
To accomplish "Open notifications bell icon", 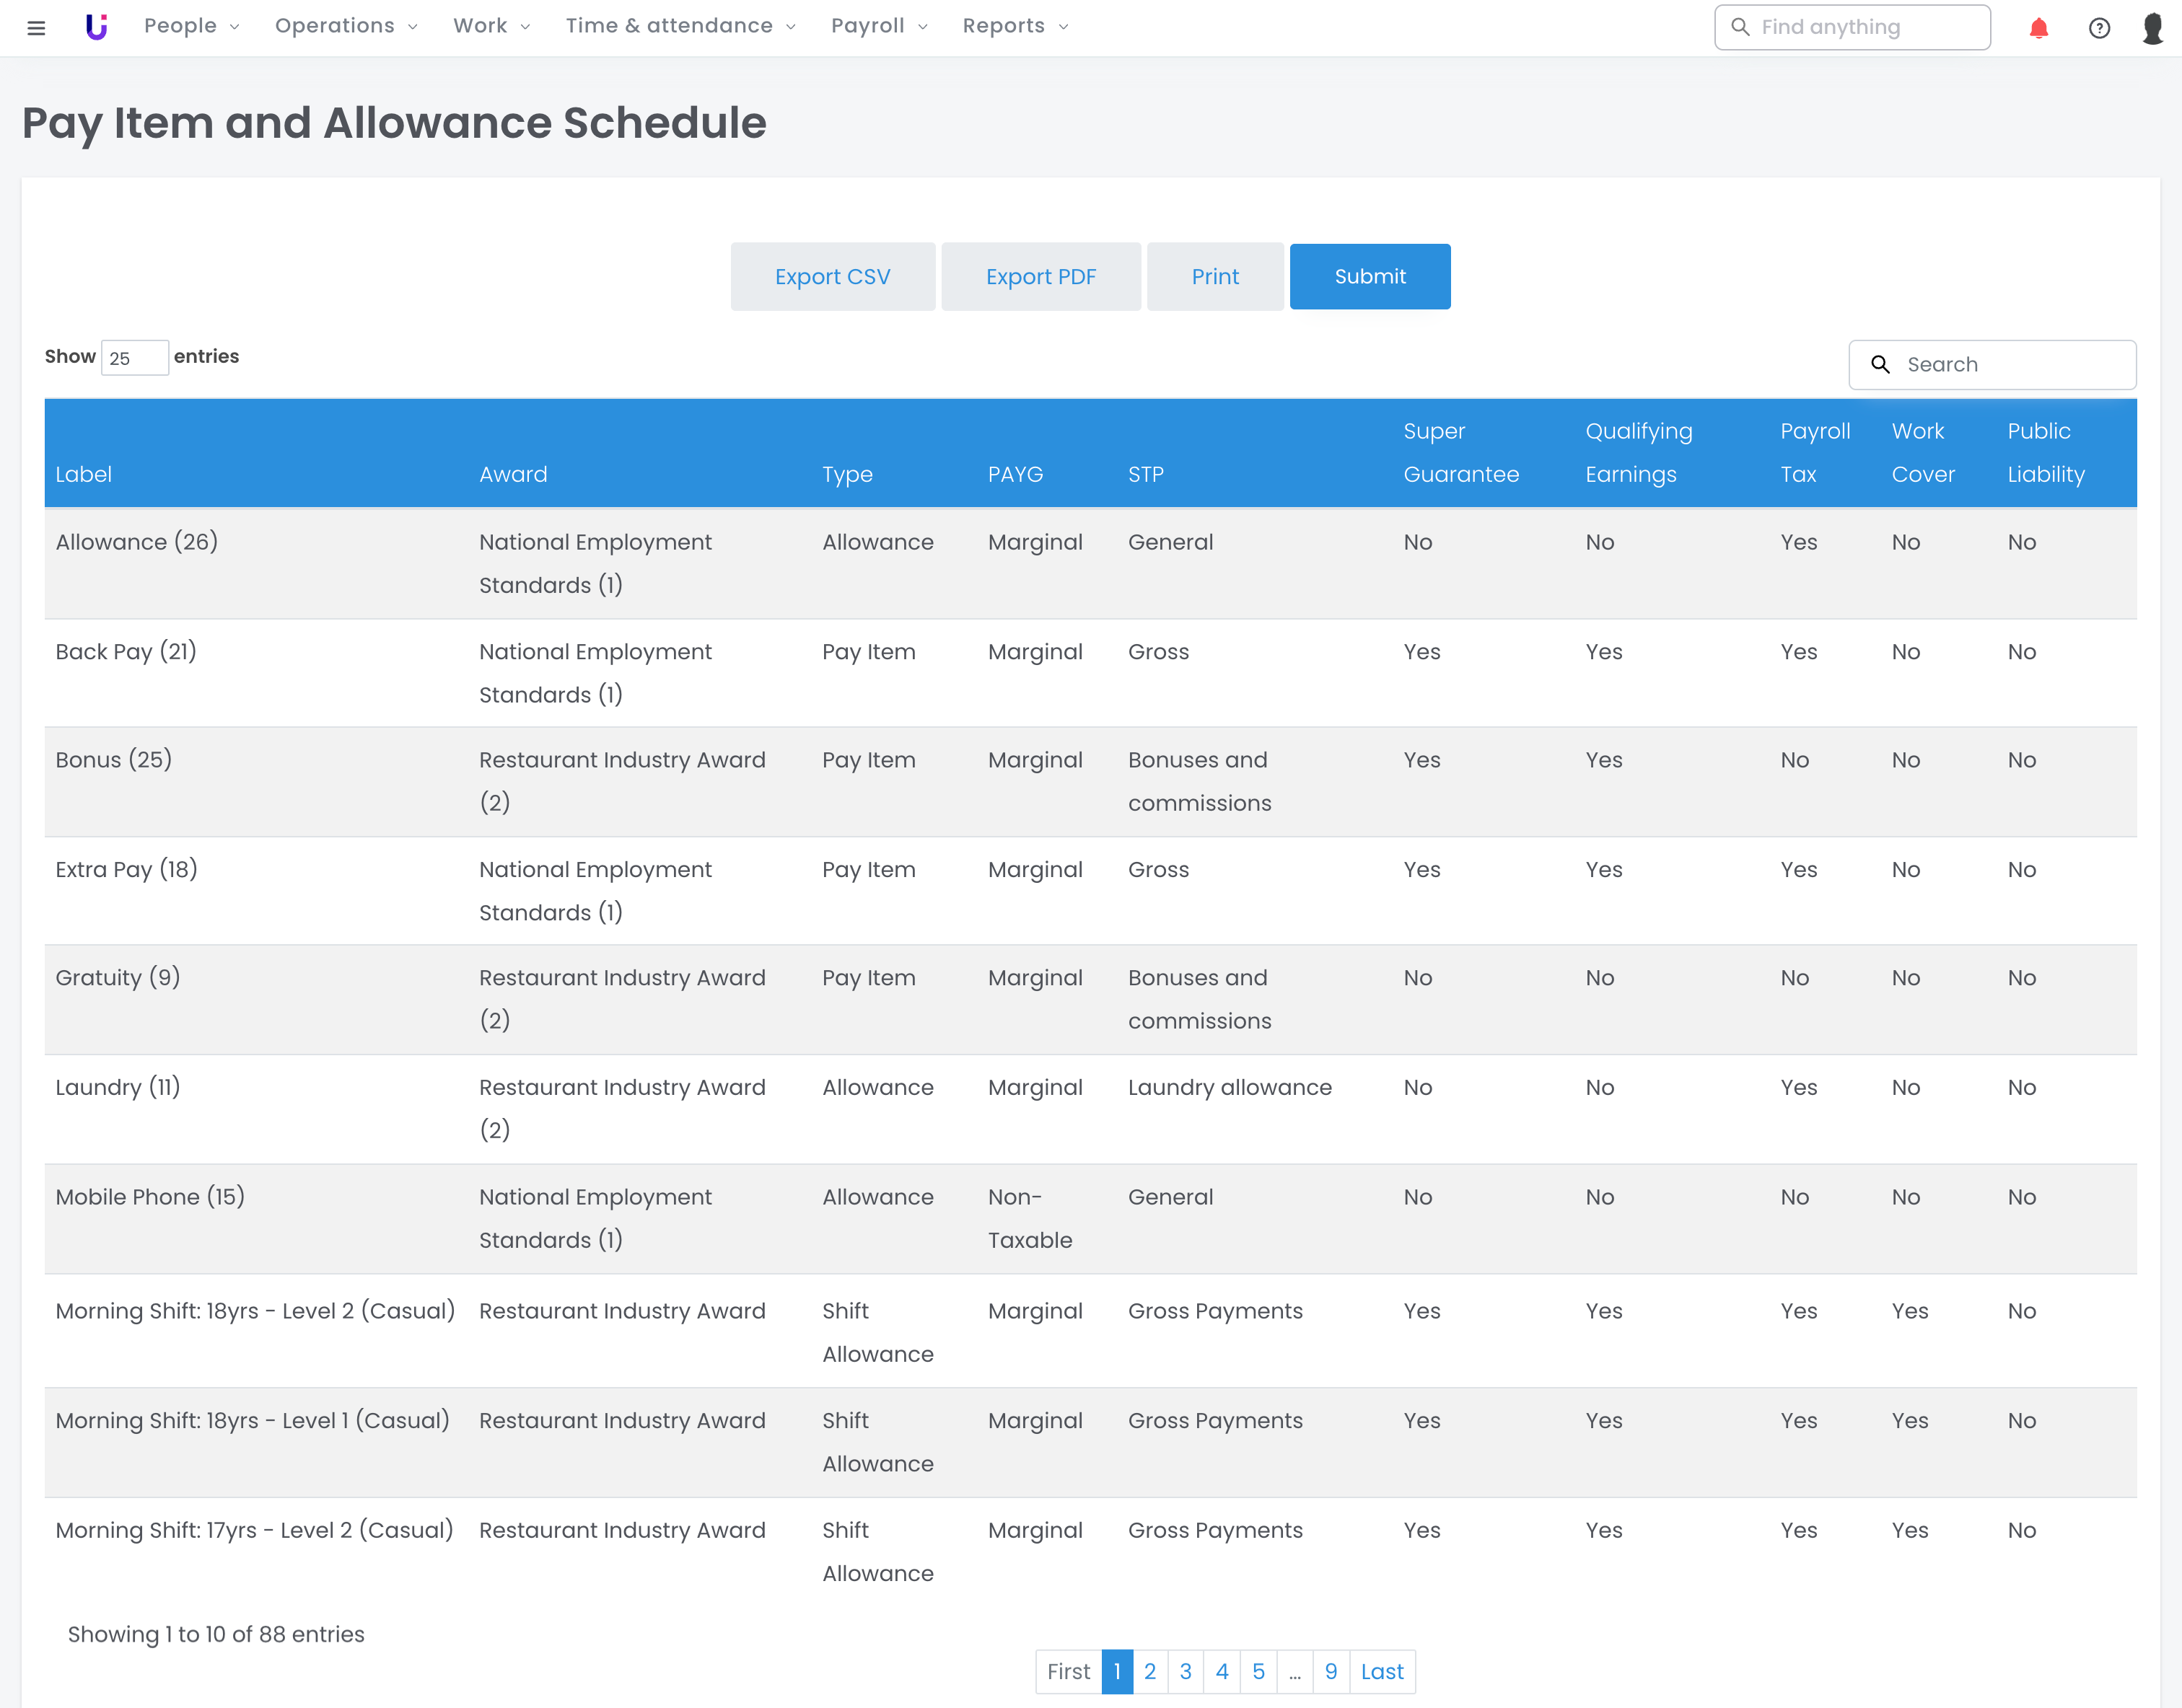I will (x=2038, y=28).
